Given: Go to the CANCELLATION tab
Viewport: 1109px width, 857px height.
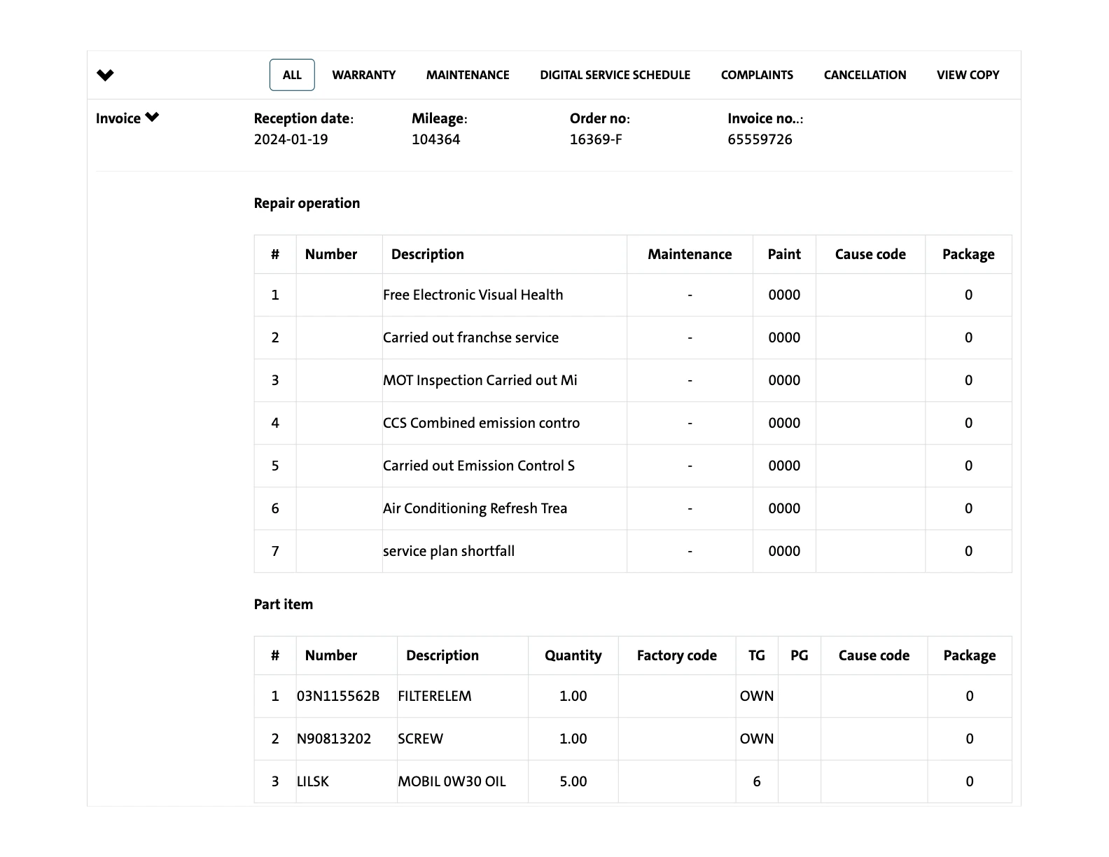Looking at the screenshot, I should 865,75.
